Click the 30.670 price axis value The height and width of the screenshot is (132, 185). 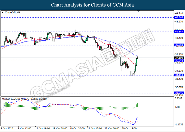tap(179, 95)
